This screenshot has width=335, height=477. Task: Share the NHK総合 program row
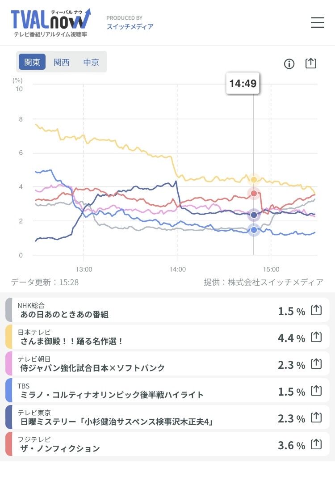(x=316, y=310)
